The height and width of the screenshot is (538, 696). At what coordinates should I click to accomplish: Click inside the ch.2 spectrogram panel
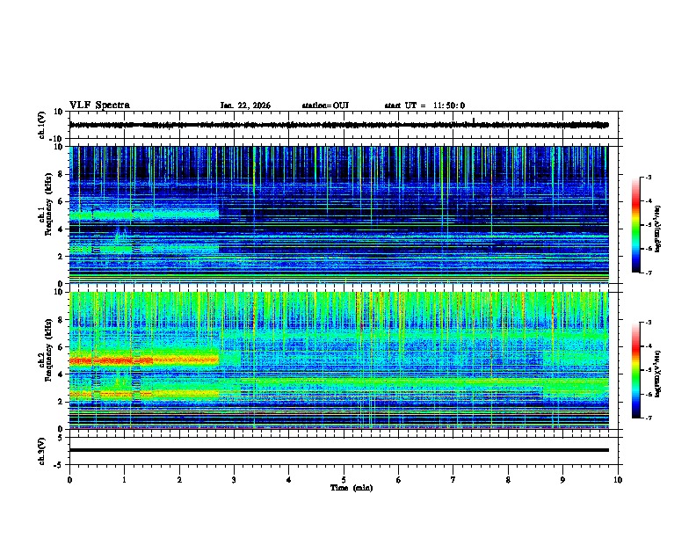coord(338,360)
